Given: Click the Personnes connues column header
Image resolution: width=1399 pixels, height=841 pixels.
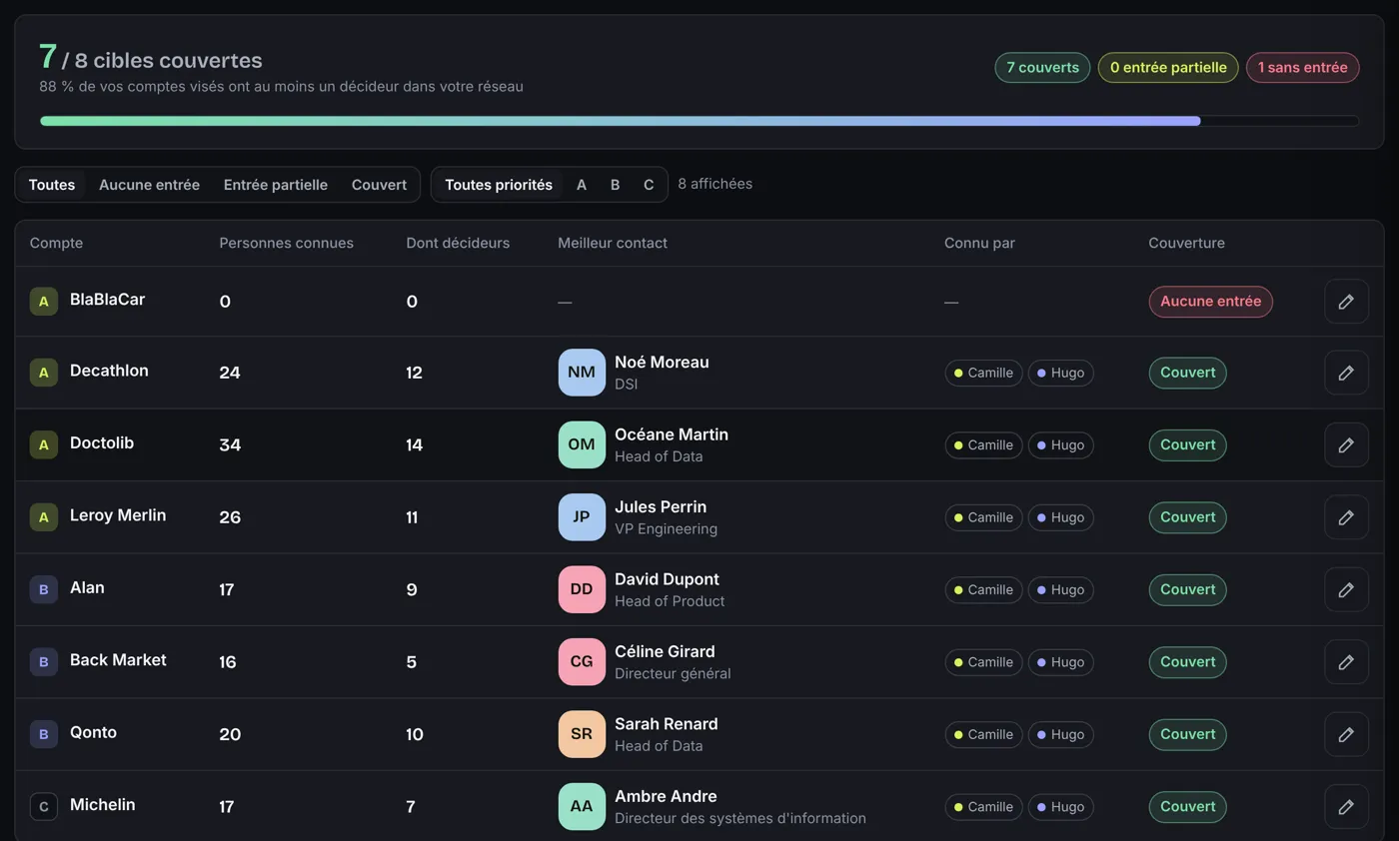Looking at the screenshot, I should (286, 243).
